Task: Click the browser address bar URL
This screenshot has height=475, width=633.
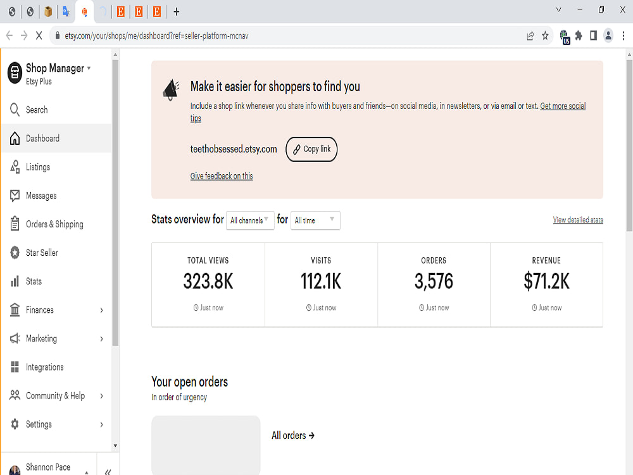Action: click(156, 36)
